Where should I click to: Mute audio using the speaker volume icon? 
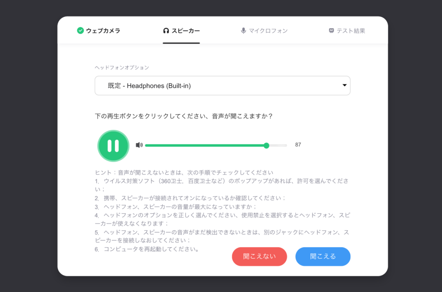[139, 145]
